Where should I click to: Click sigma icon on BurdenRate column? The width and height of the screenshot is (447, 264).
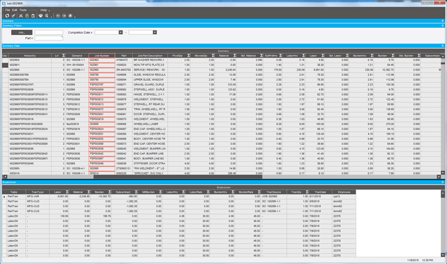[259, 192]
